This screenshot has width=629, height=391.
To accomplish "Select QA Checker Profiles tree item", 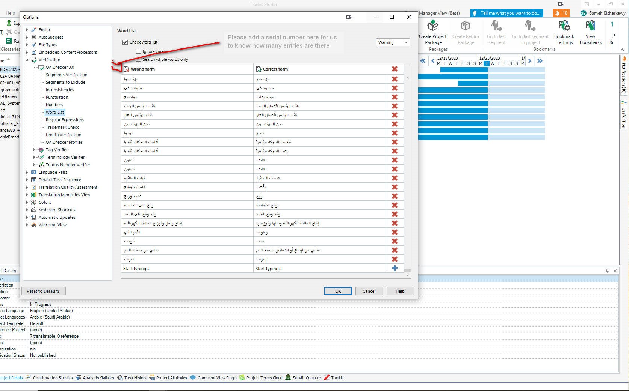I will tap(64, 142).
